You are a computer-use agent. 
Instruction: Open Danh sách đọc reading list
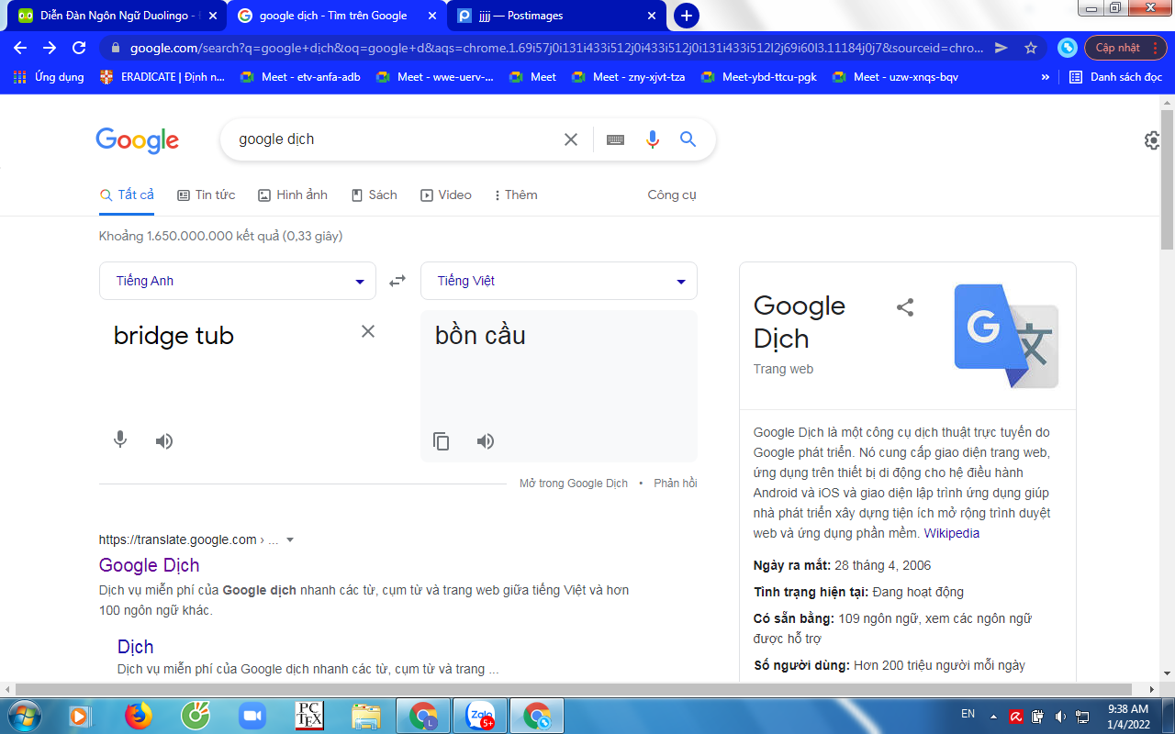point(1116,77)
